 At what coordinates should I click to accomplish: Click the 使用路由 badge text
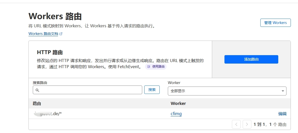coord(158,67)
